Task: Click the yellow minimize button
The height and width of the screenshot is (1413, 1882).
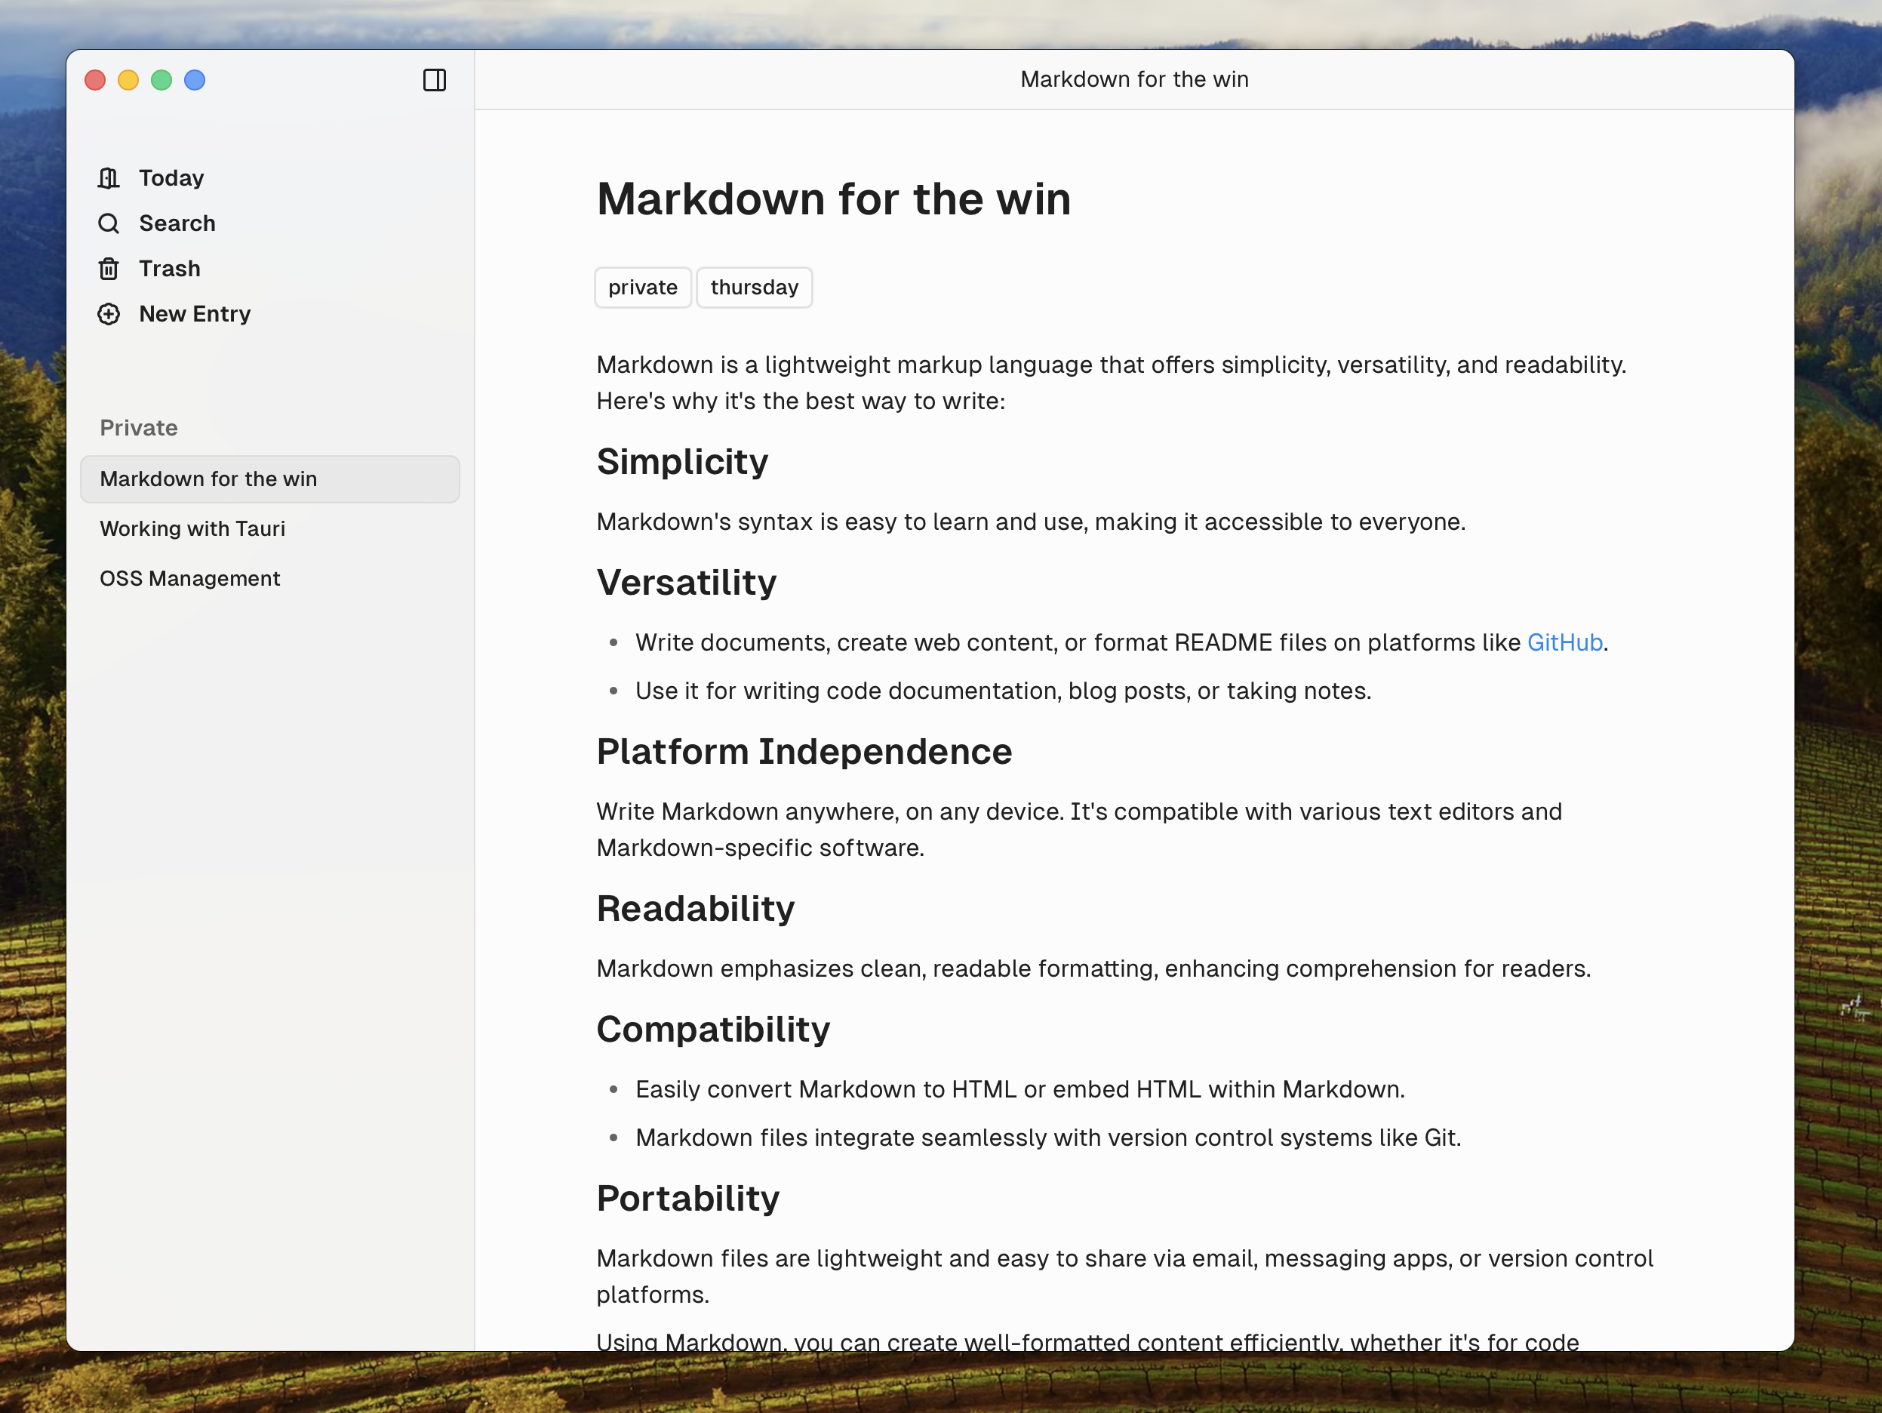Action: pyautogui.click(x=128, y=80)
